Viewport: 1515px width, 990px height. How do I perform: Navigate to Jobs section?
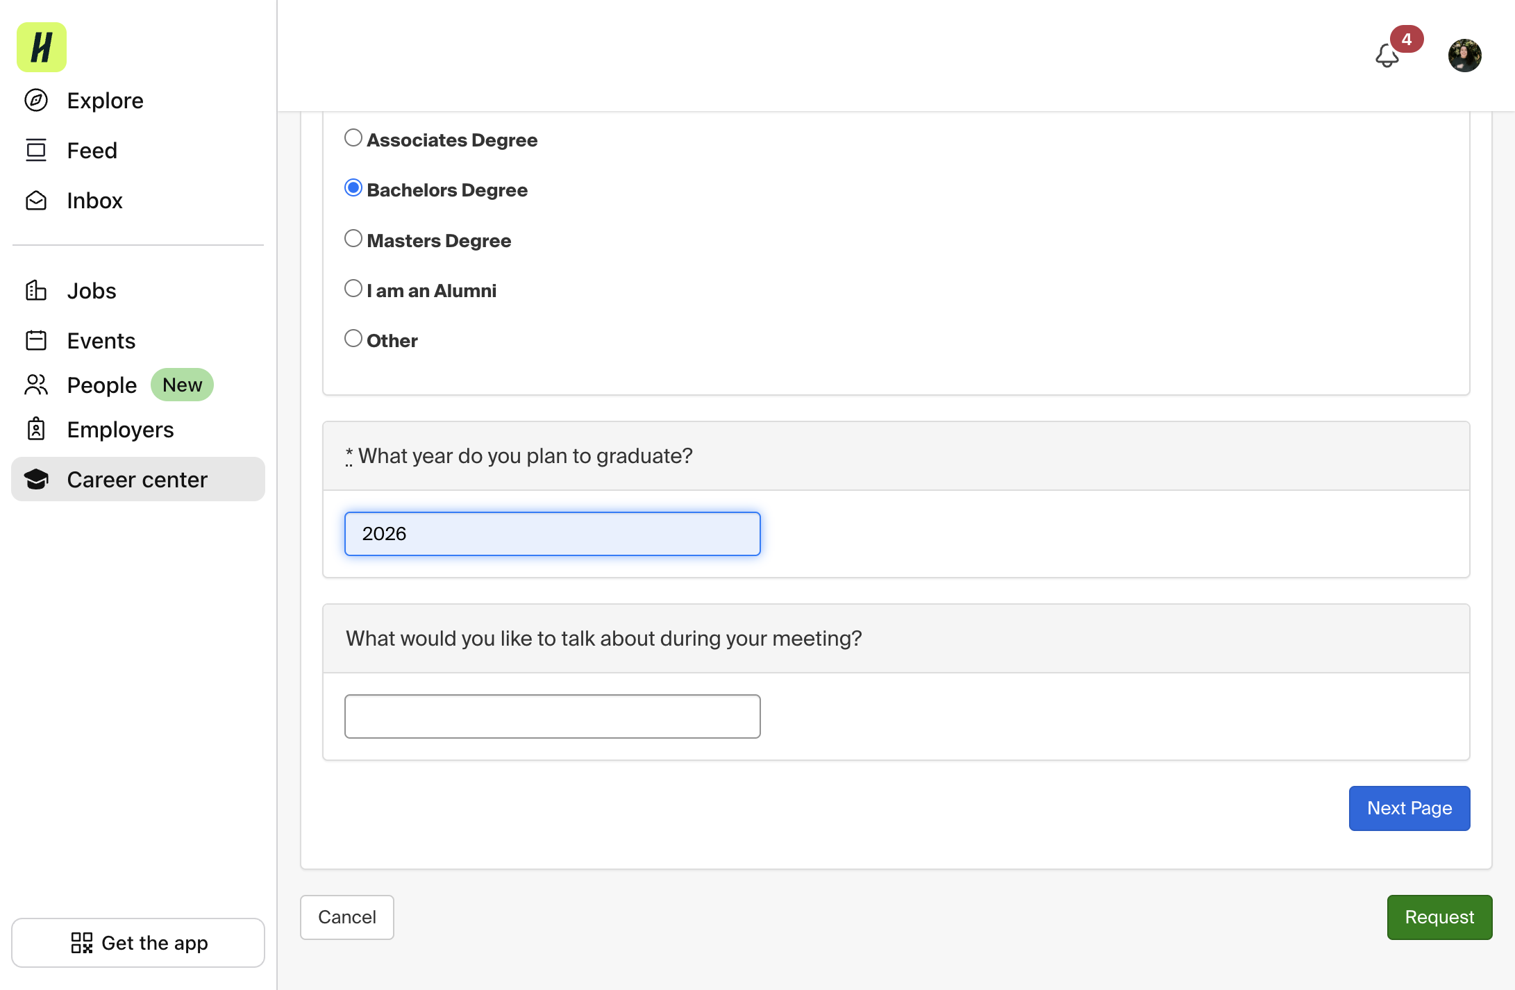click(x=92, y=290)
